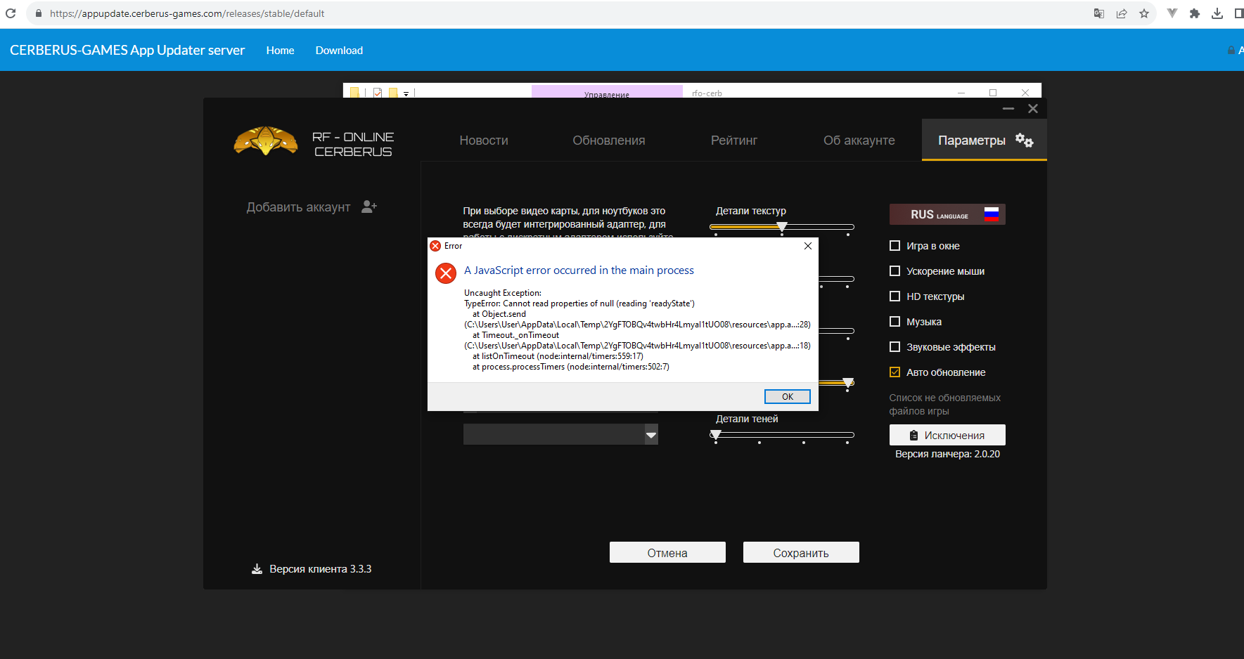The width and height of the screenshot is (1244, 659).
Task: Reload the browser page
Action: 11,13
